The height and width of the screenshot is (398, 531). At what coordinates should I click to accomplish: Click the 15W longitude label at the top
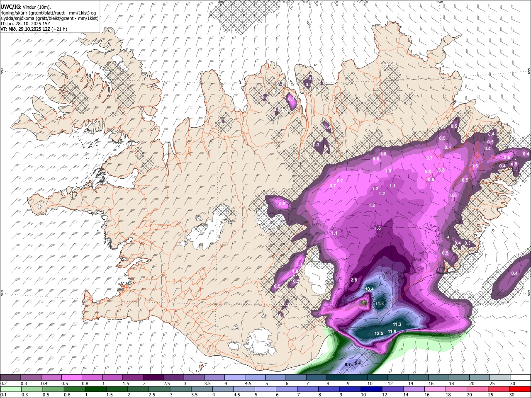pos(439,2)
